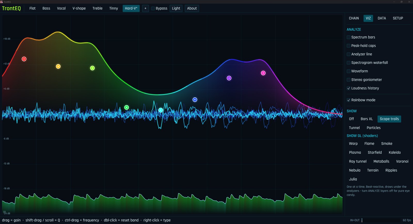
Task: Select the orange EQ band node
Action: pyautogui.click(x=58, y=66)
